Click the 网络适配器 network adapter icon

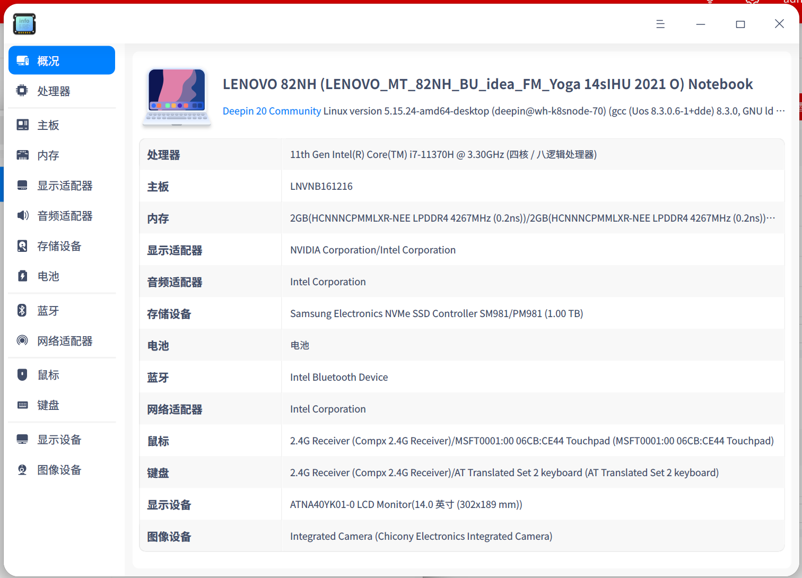[22, 340]
